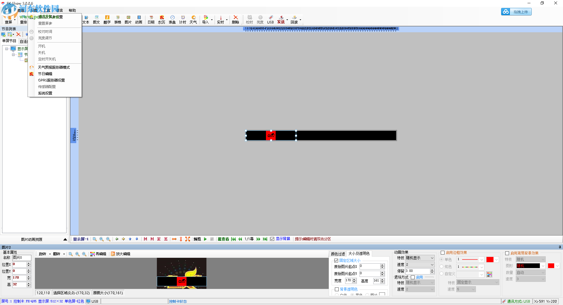563x305 pixels.
Task: Click the 幕查看 scene view button
Action: 223,239
